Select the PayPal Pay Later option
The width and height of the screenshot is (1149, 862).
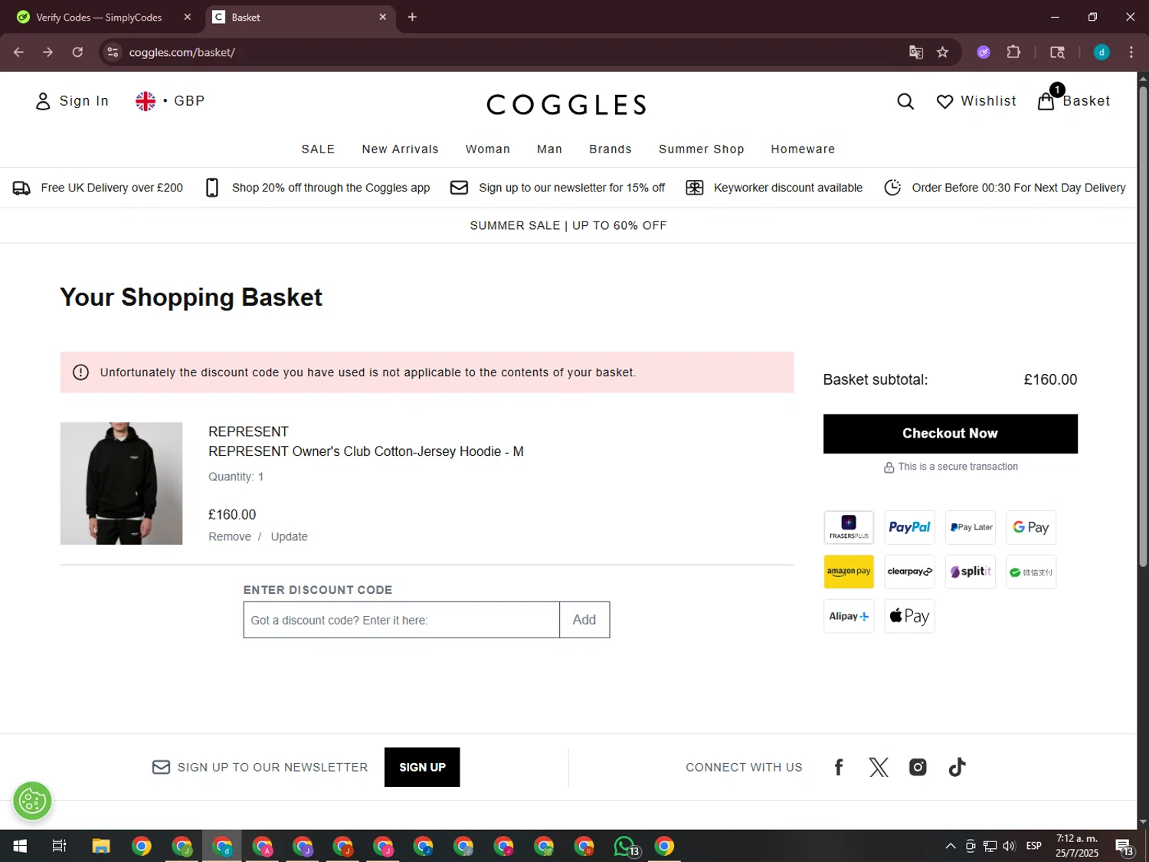tap(971, 527)
